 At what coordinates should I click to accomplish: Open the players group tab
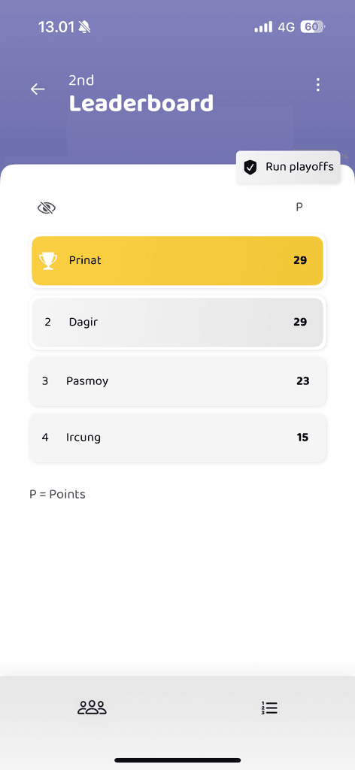(x=92, y=707)
